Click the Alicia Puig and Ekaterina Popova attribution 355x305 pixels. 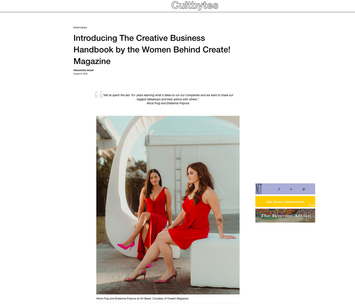[168, 103]
